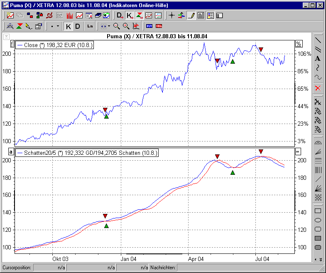Select the crosshair cursor tool
Screen dimensions: 326x273
(172, 15)
